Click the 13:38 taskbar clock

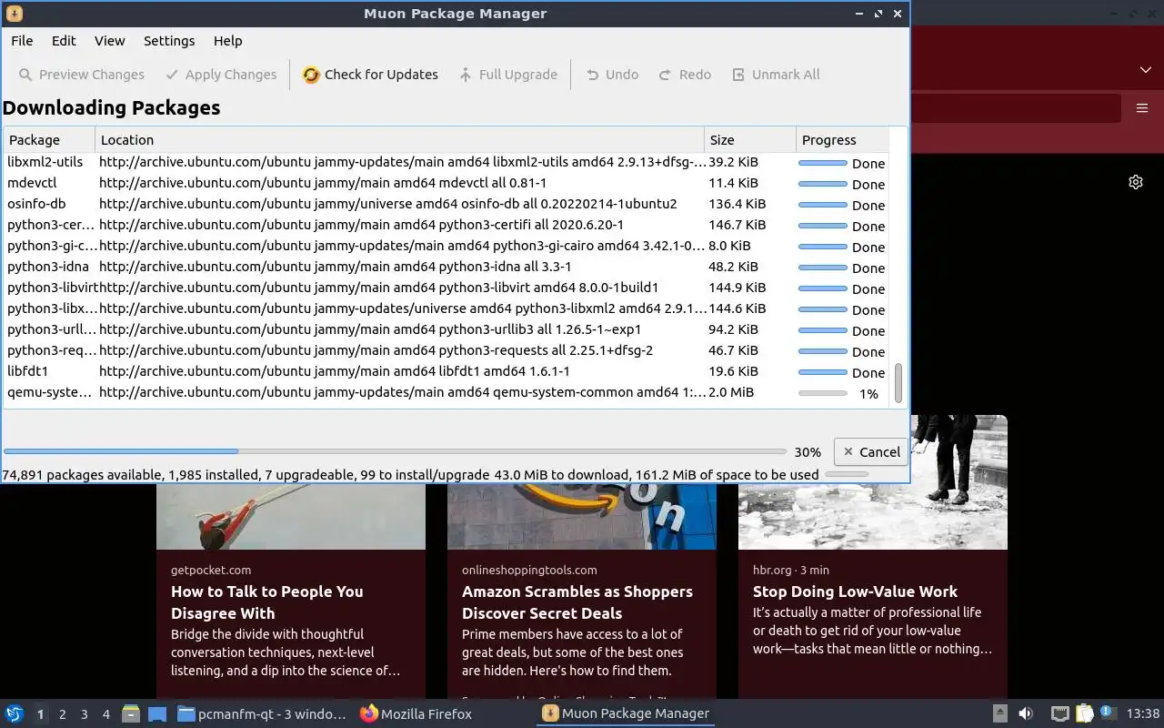point(1143,714)
